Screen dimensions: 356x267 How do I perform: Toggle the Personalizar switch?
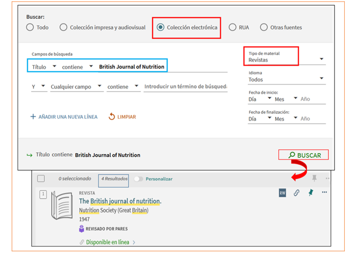(139, 179)
